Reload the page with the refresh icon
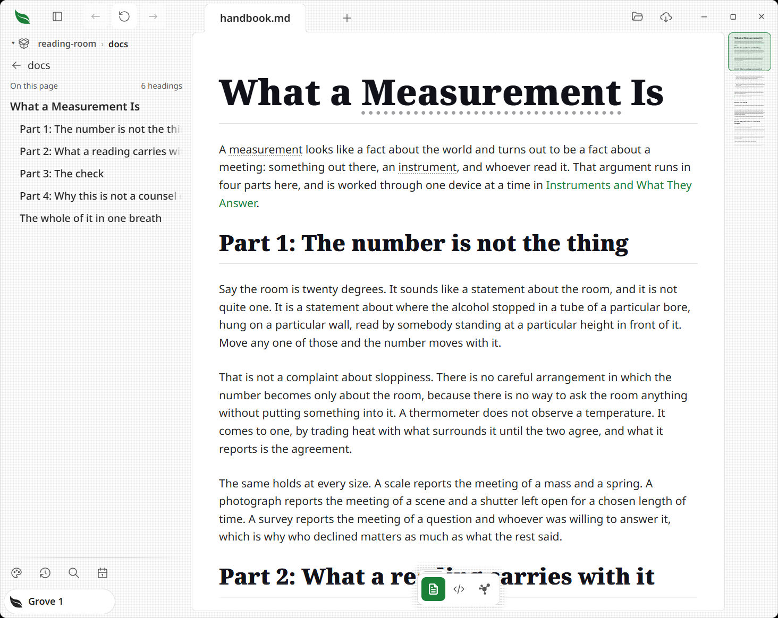This screenshot has width=778, height=618. coord(124,17)
